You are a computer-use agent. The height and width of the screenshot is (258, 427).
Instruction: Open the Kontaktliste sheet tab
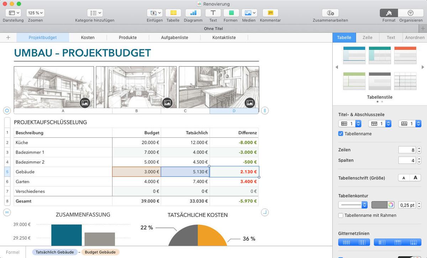coord(224,37)
